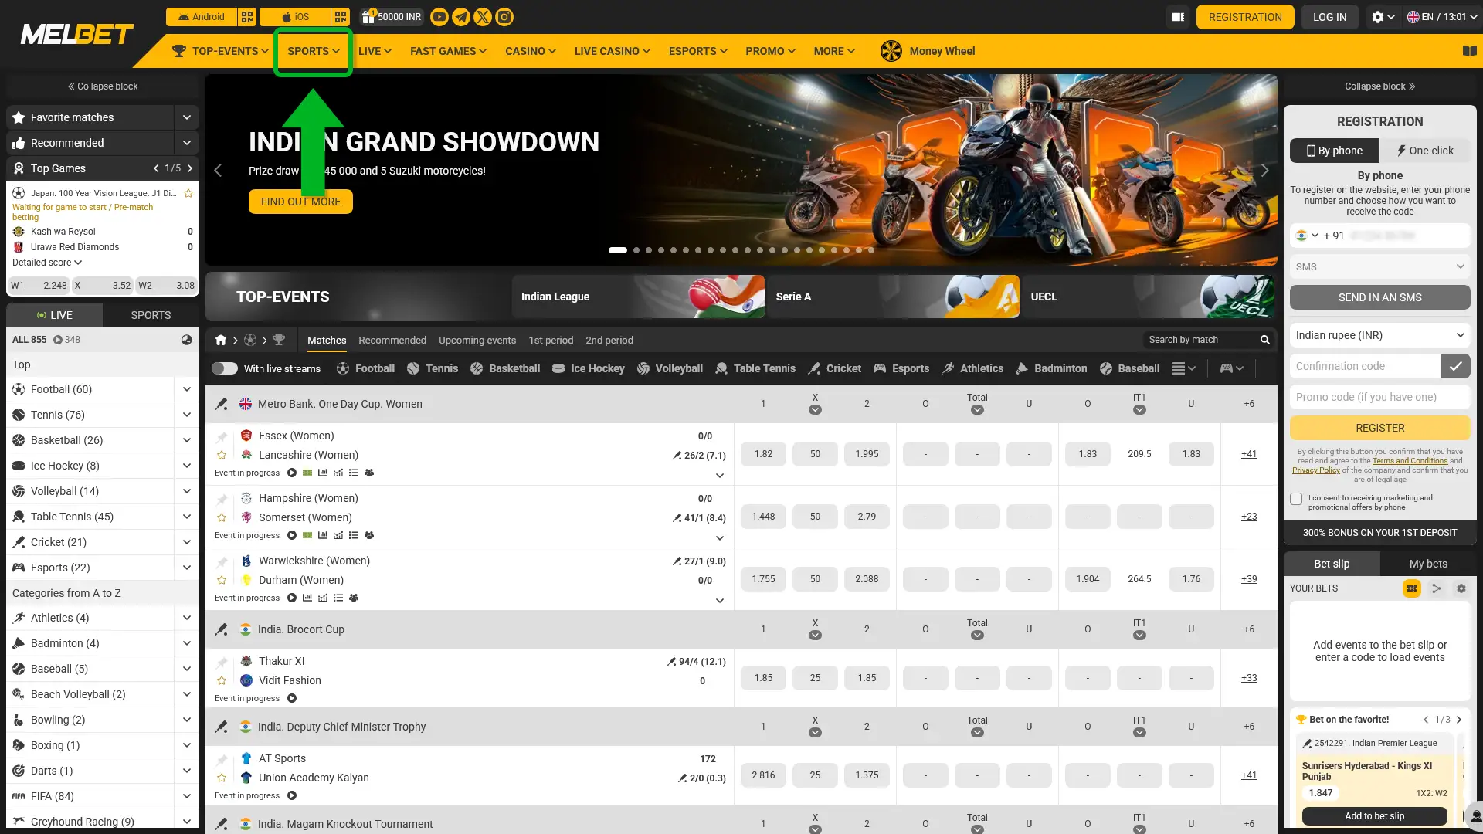This screenshot has height=834, width=1483.
Task: Toggle the With live streams switch
Action: (225, 368)
